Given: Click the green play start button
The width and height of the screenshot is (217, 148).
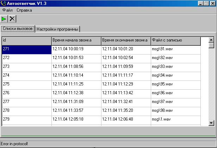Looking at the screenshot, I should (4, 19).
